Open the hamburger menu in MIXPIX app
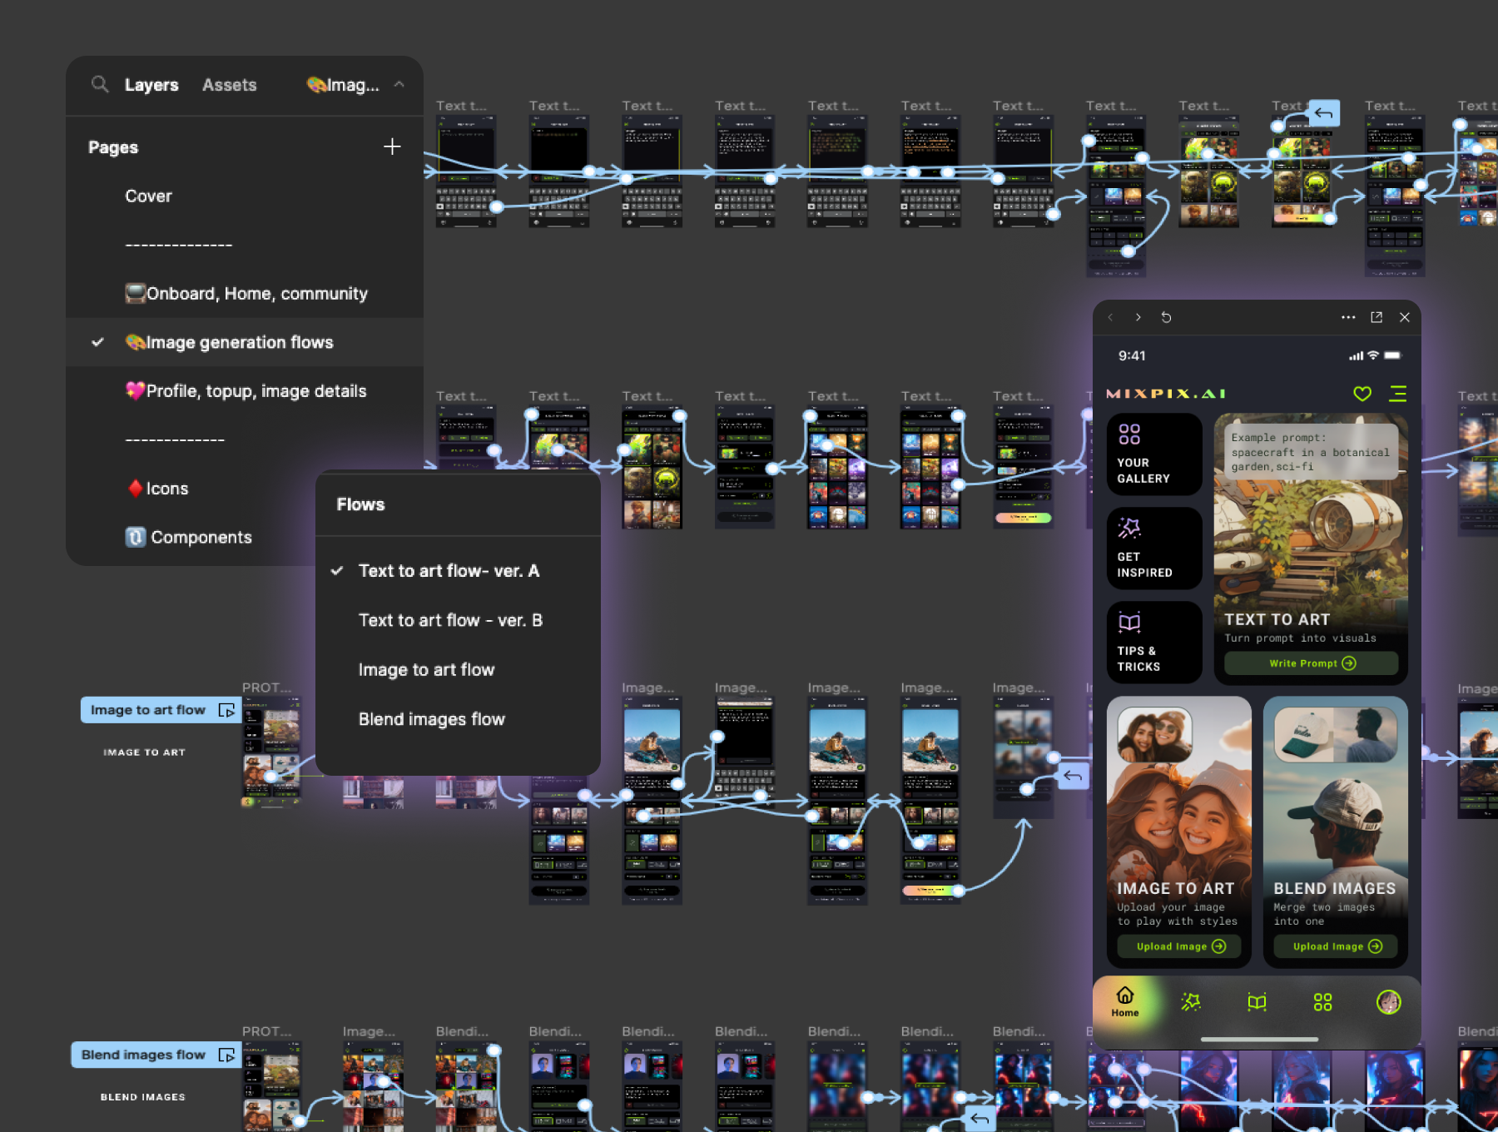This screenshot has width=1498, height=1132. (x=1398, y=394)
